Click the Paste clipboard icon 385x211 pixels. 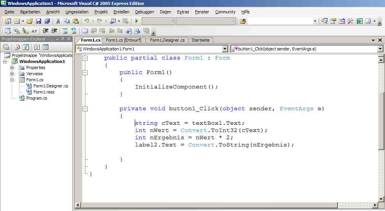[x=76, y=21]
